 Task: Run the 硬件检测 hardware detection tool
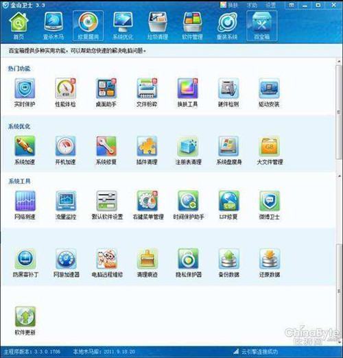pos(228,93)
